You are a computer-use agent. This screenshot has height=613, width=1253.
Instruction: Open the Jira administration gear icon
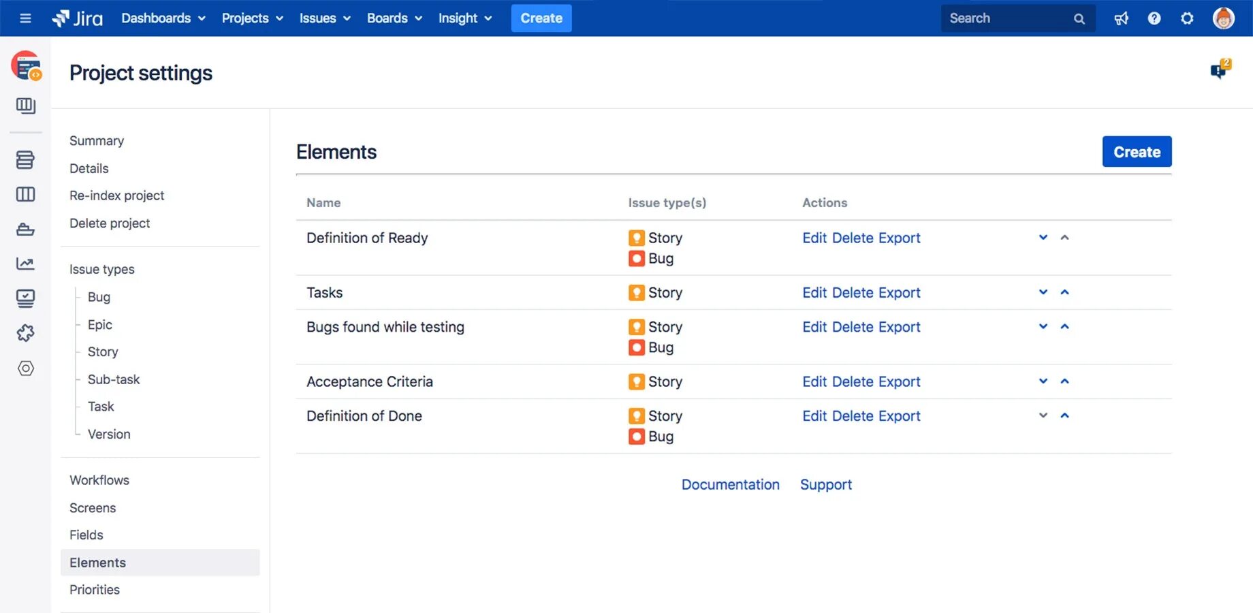click(1187, 18)
